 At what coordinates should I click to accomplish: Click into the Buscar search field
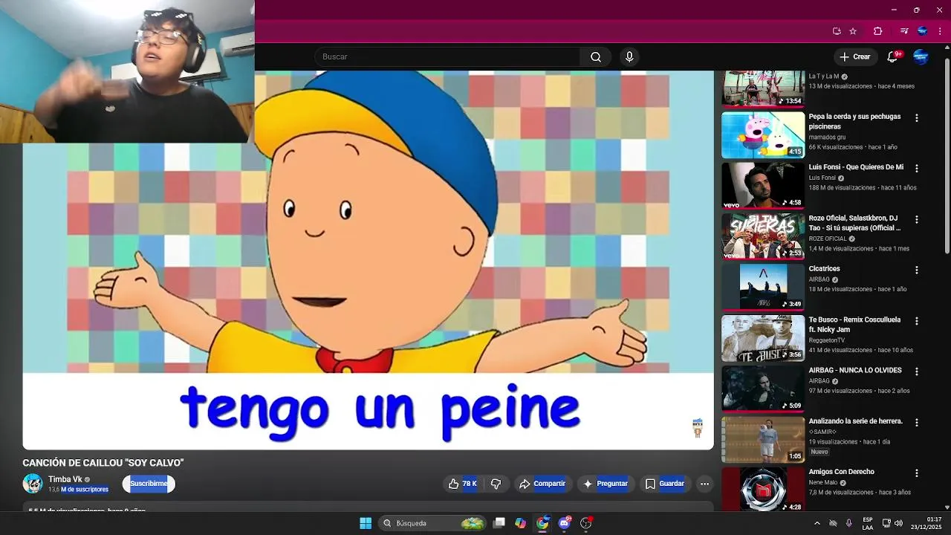pyautogui.click(x=447, y=56)
